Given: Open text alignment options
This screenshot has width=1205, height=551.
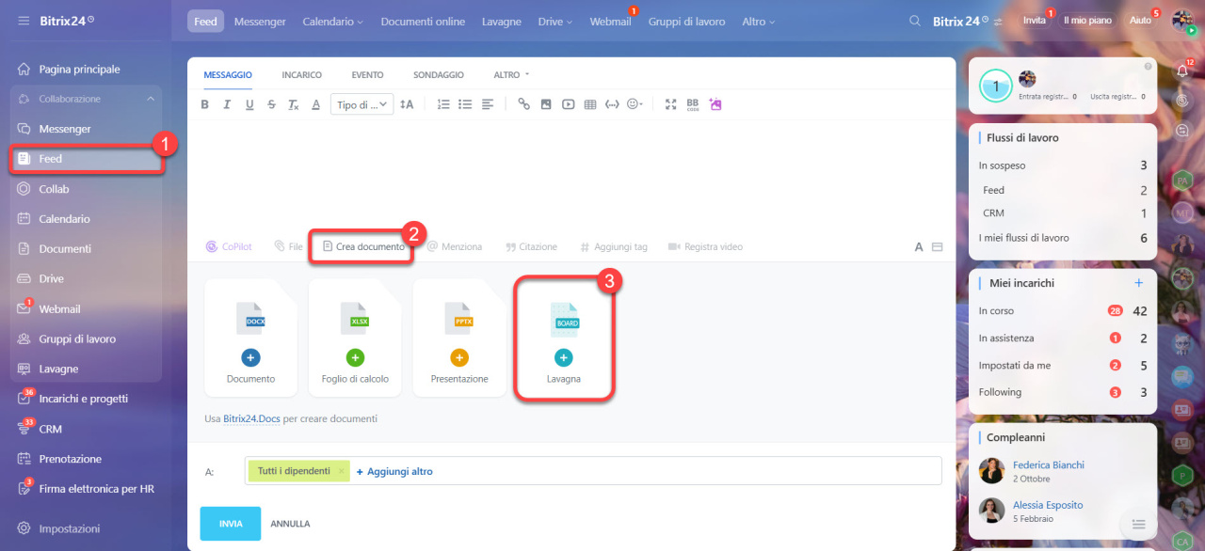Looking at the screenshot, I should point(488,104).
